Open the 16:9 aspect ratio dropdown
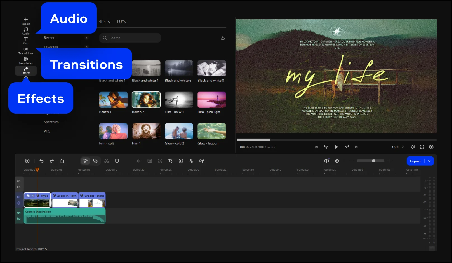Viewport: 452px width, 263px height. pos(398,147)
